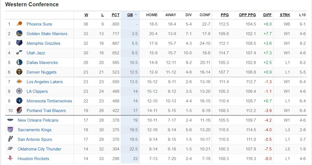312x165 pixels.
Task: Sort standings by W column
Action: (86, 15)
